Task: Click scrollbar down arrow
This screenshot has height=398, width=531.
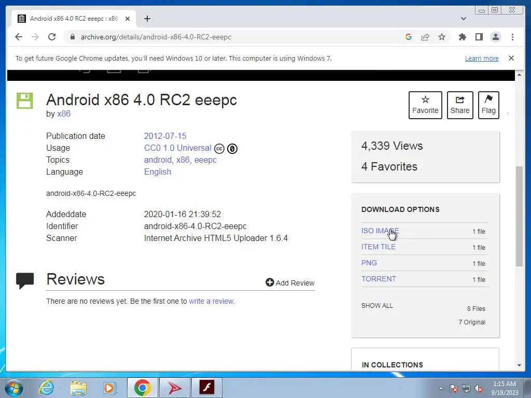Action: (519, 365)
